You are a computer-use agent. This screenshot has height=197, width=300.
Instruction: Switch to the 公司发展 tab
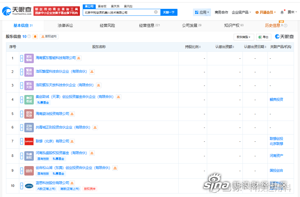point(191,26)
